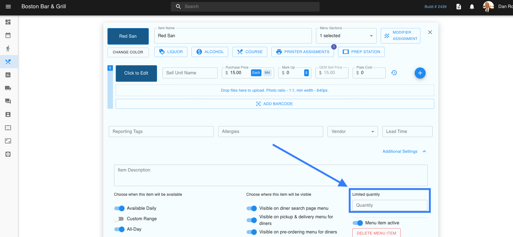Open the dashboard icon in sidebar
Screen dimensions: 513x237
coord(8,22)
